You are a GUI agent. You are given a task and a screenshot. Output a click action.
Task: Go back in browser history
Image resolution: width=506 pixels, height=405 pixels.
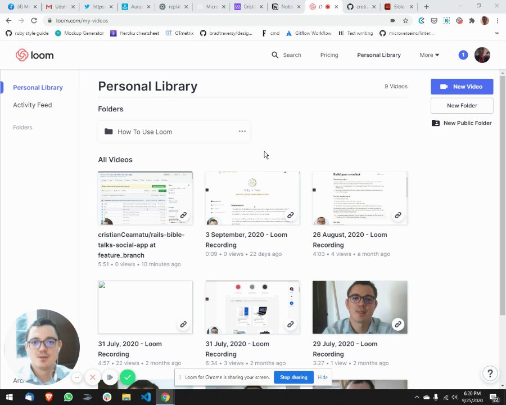point(8,20)
